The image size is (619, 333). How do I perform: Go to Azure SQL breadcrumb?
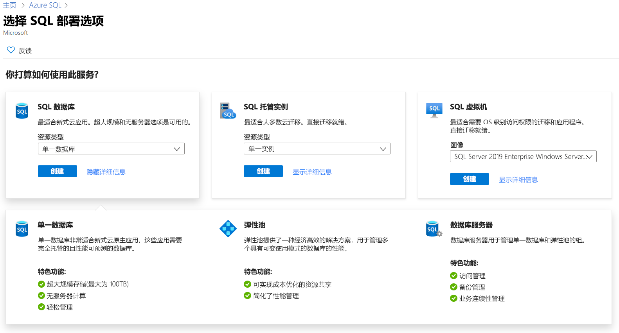coord(45,5)
